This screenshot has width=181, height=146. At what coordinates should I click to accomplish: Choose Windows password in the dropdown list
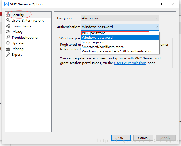[120, 37]
